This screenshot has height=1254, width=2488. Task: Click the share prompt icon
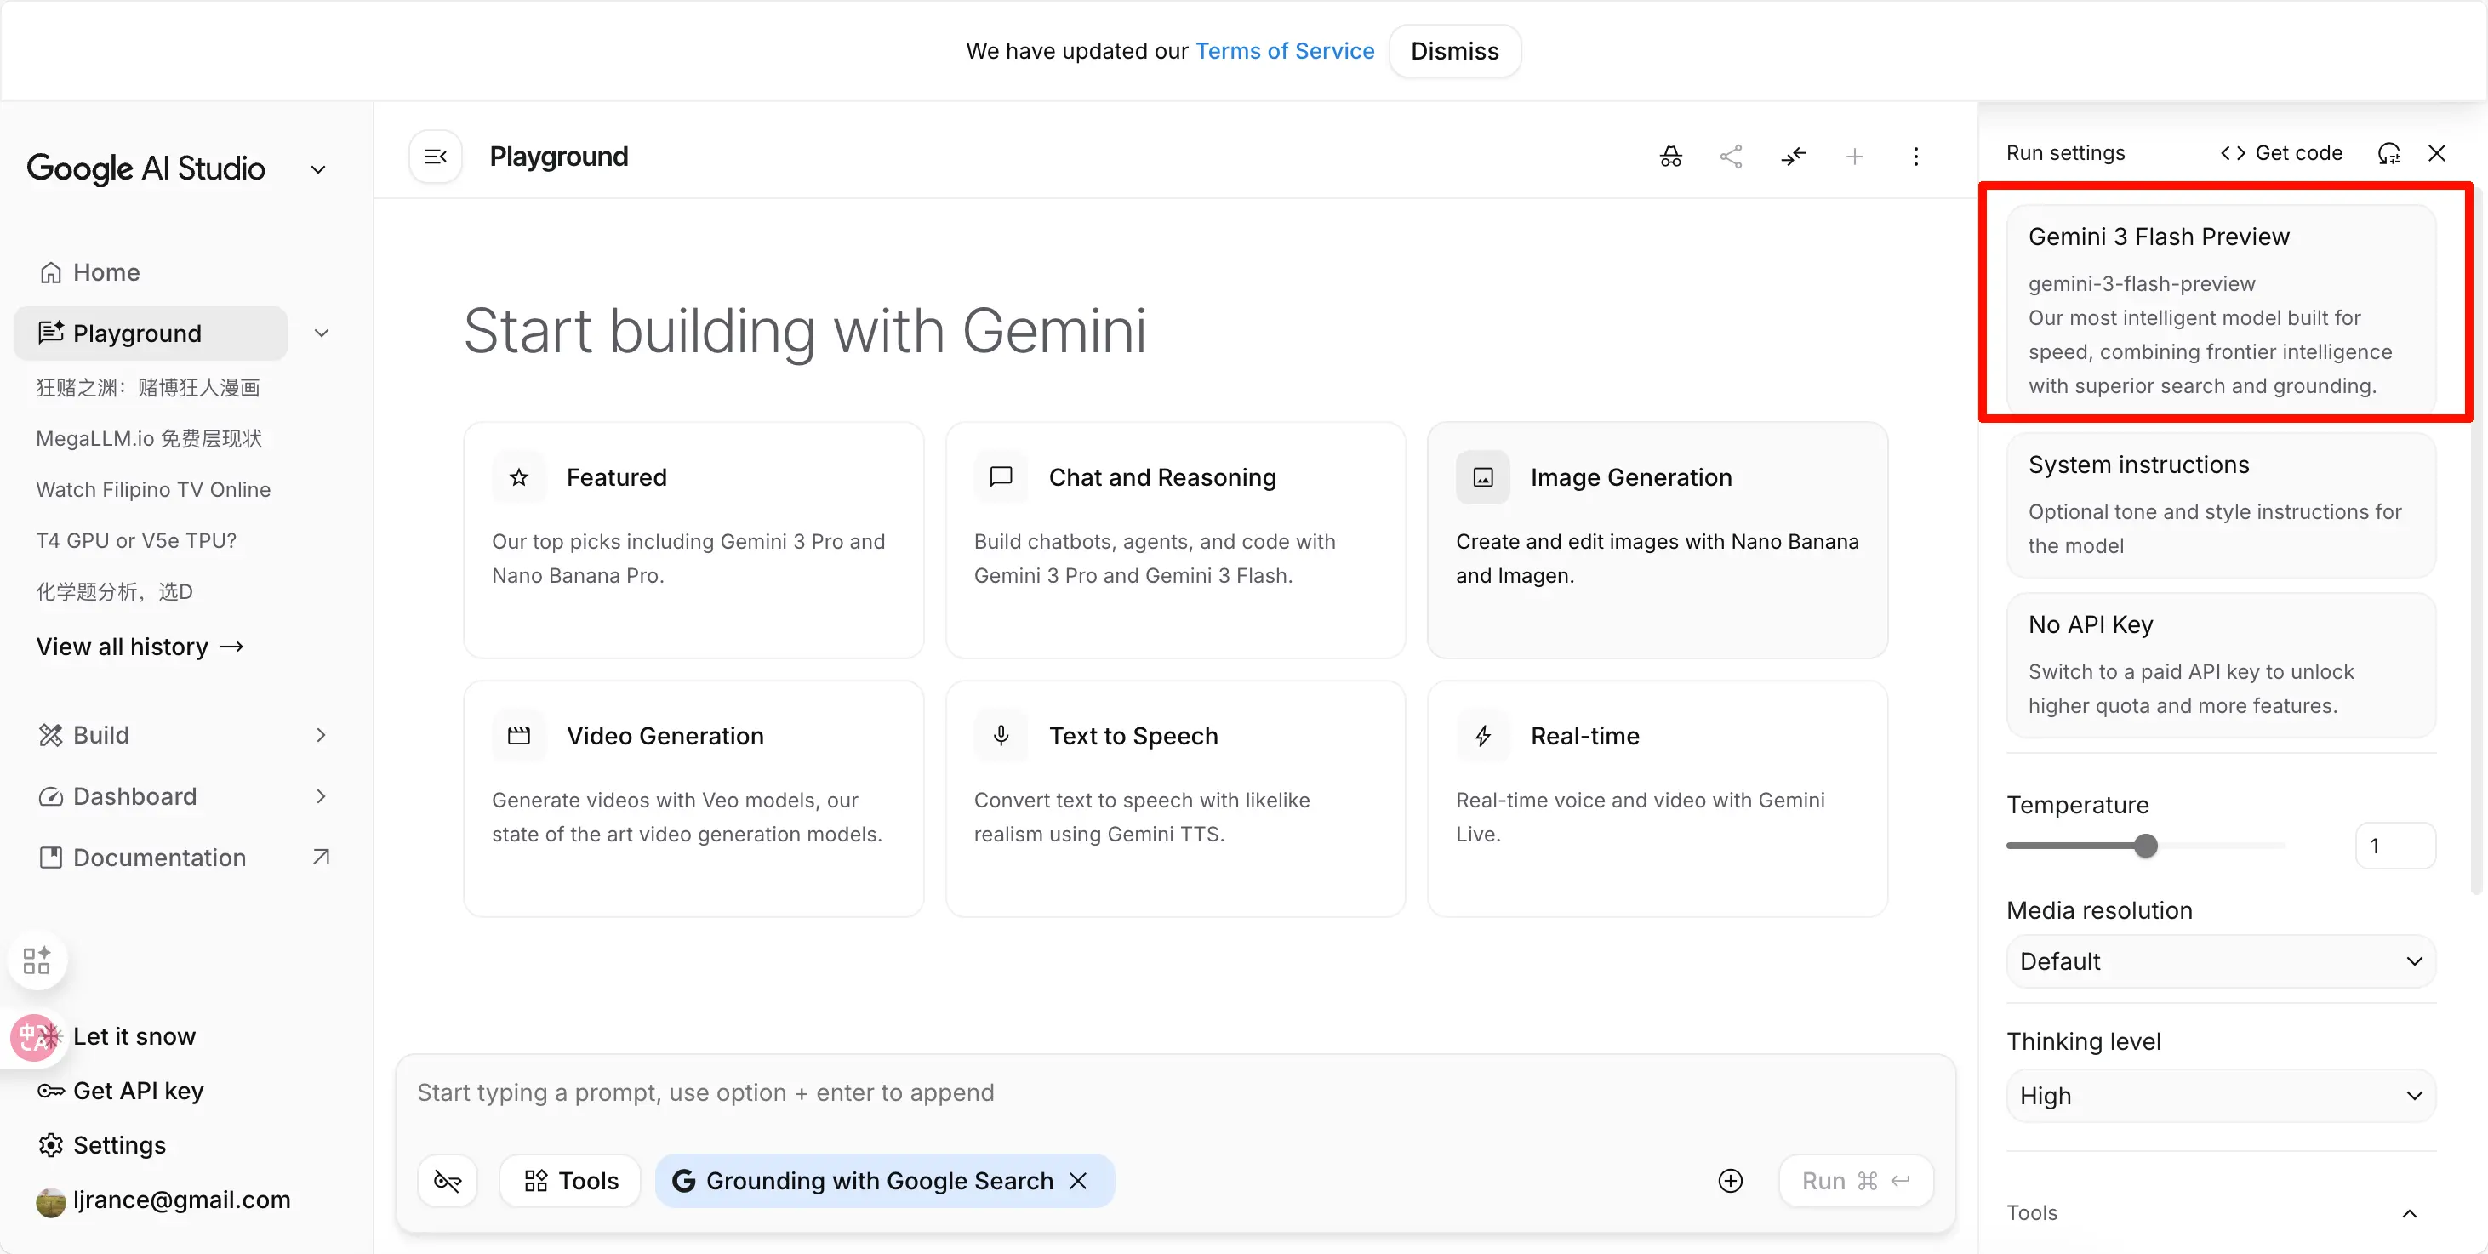click(x=1731, y=157)
